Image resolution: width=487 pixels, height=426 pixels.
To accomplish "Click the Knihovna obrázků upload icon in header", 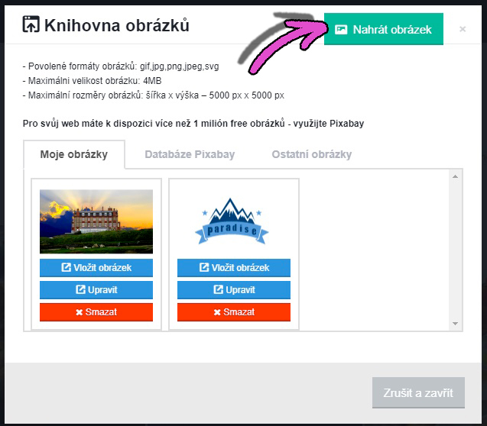I will pos(31,24).
